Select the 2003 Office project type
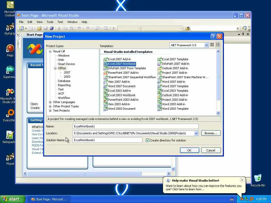This screenshot has width=271, height=203. 67,77
